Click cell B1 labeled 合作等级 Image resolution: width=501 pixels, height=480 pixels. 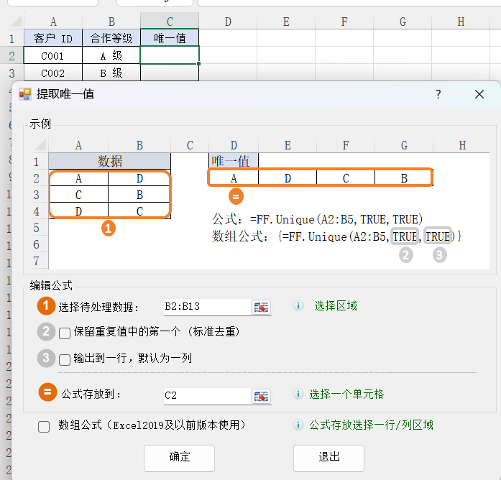[x=111, y=38]
